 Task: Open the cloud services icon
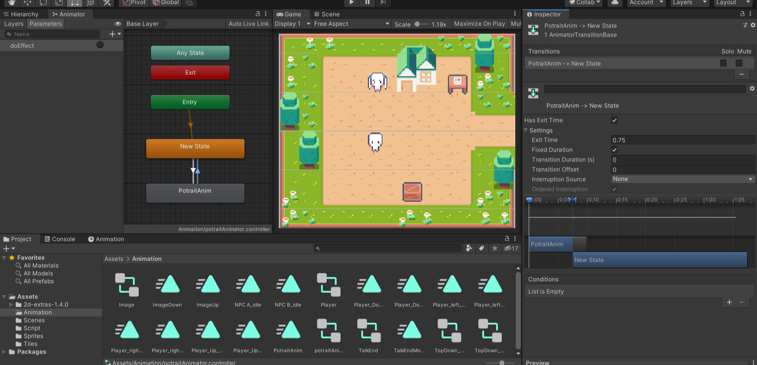pos(615,2)
